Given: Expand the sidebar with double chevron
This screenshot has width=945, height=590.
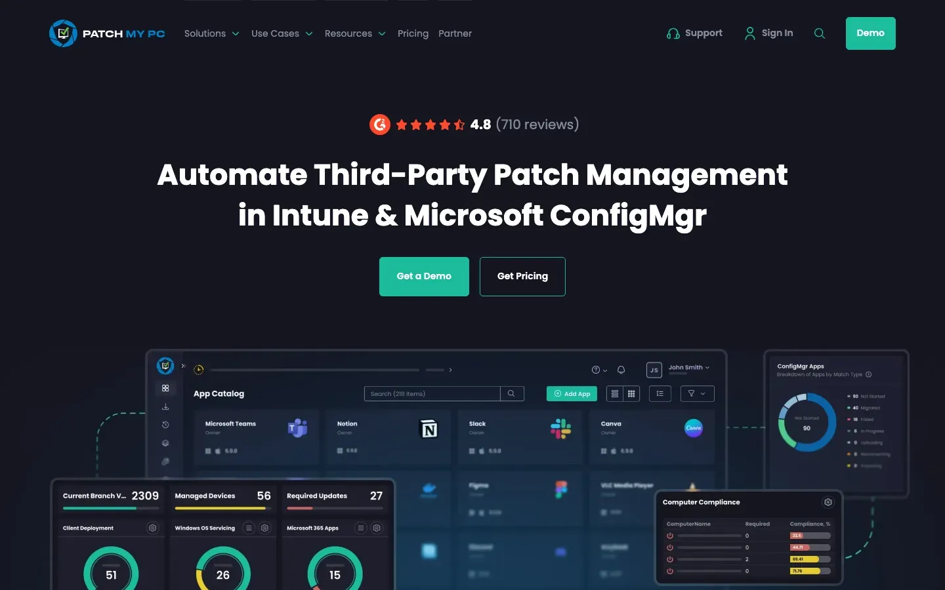Looking at the screenshot, I should pos(184,366).
